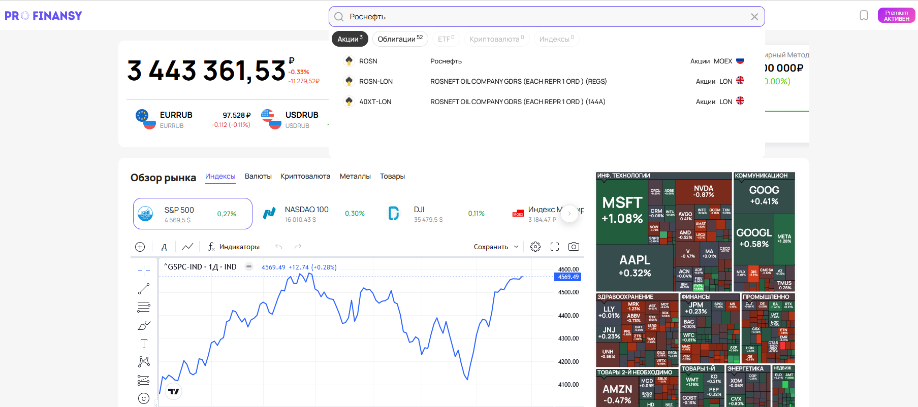Select the Облигации search filter

click(400, 39)
